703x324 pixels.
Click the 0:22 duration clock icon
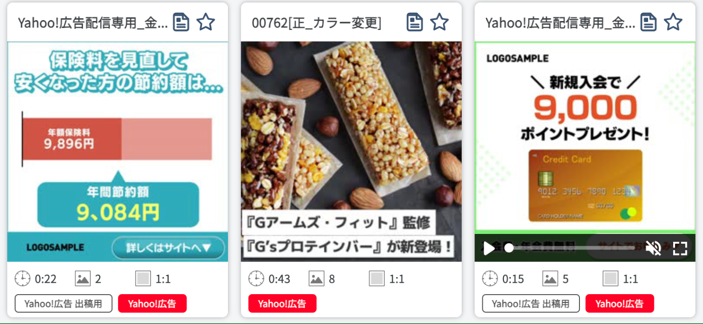23,279
